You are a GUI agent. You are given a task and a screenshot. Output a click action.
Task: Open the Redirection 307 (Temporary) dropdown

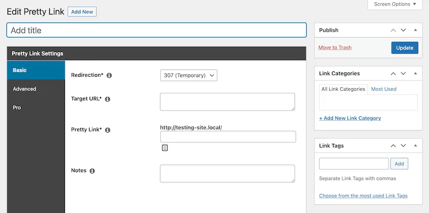click(189, 75)
